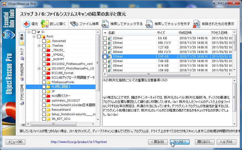The width and height of the screenshot is (242, 150).
Task: Click the IE file icon of 33.html
Action: tap(110, 66)
